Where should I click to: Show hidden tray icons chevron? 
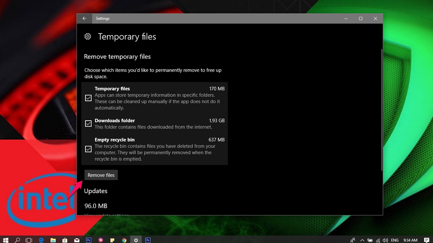(362, 240)
